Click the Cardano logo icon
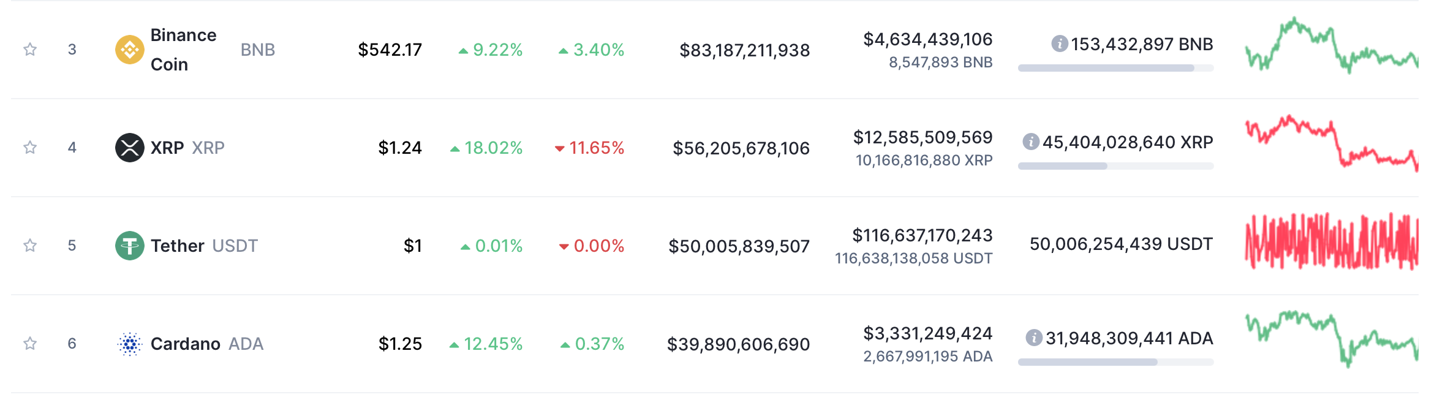The height and width of the screenshot is (397, 1437). 130,344
